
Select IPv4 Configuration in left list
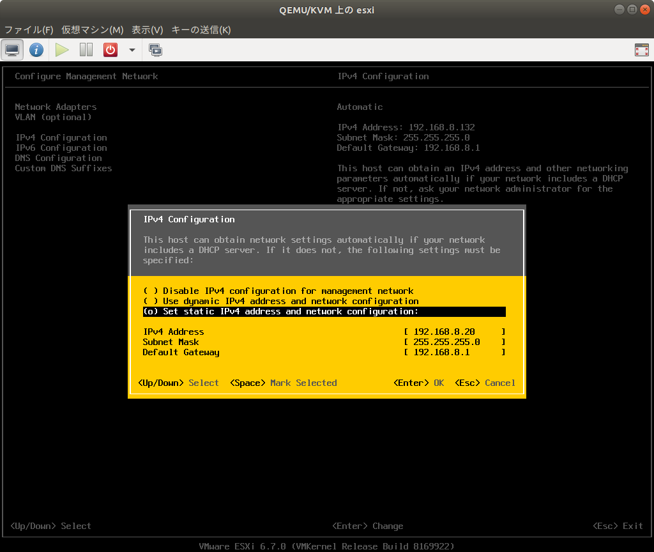click(x=61, y=138)
